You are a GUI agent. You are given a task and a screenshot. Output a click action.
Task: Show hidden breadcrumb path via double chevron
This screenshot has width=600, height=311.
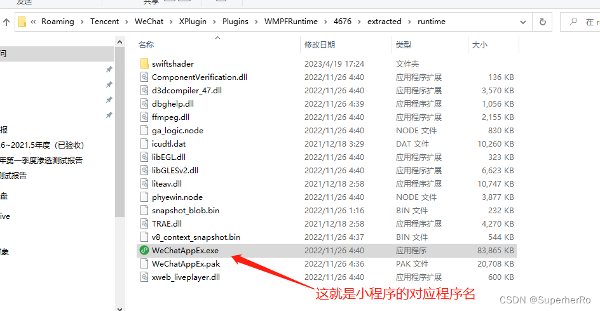pos(33,22)
